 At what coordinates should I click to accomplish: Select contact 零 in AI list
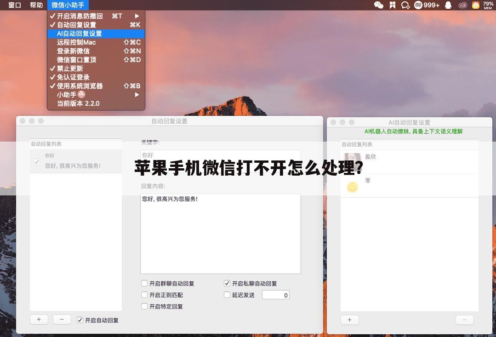tap(409, 185)
